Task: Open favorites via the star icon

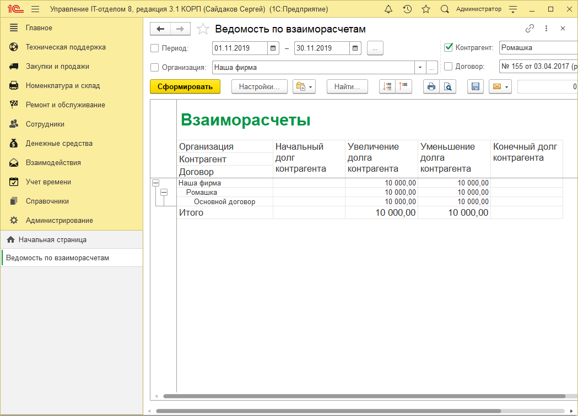Action: tap(425, 9)
